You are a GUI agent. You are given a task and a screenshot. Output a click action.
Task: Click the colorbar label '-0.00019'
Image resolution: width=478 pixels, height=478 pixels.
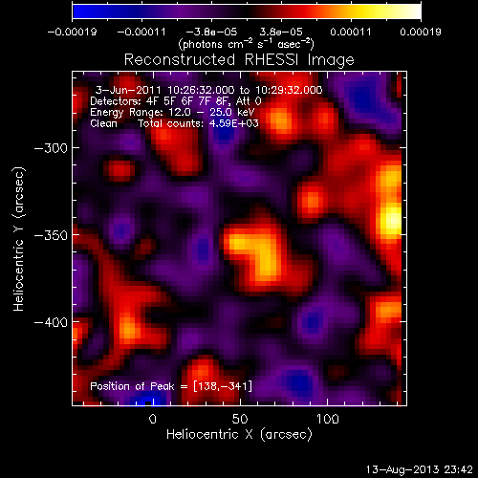tap(72, 32)
